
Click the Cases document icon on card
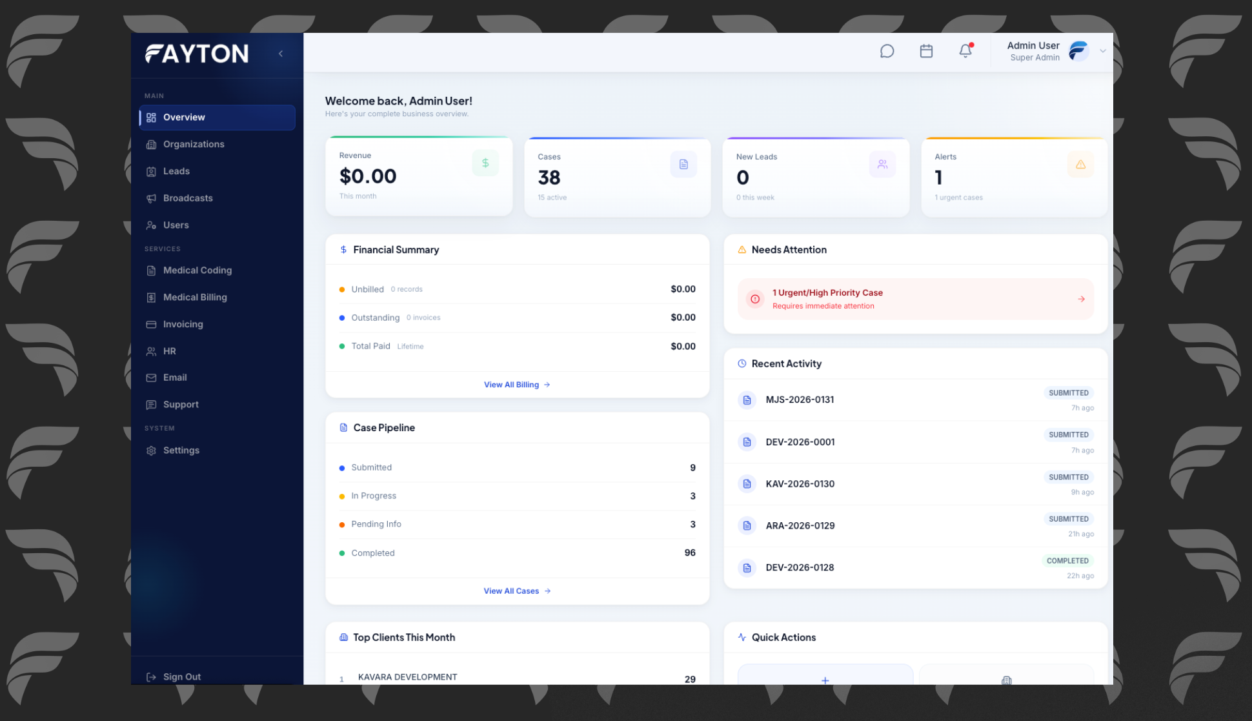pos(683,165)
